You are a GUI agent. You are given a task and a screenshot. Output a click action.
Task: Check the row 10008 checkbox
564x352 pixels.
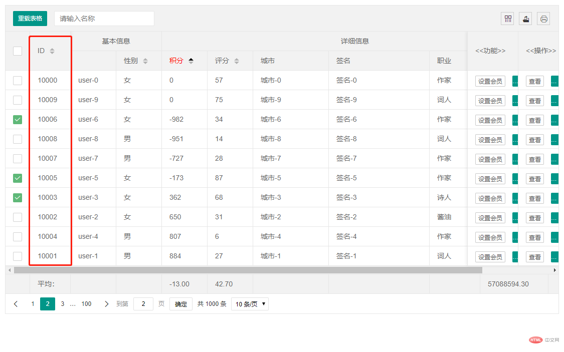pyautogui.click(x=18, y=139)
